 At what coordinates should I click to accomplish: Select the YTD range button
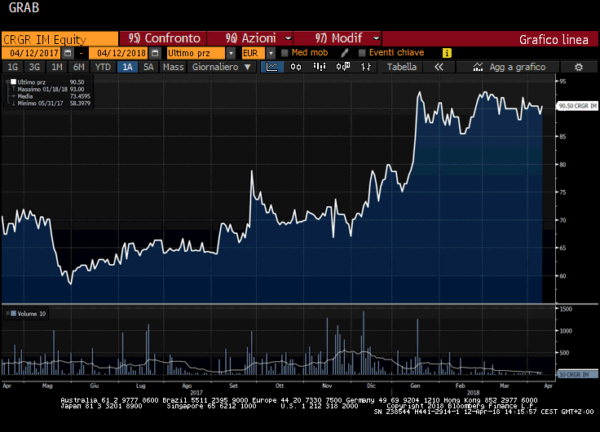[x=103, y=67]
